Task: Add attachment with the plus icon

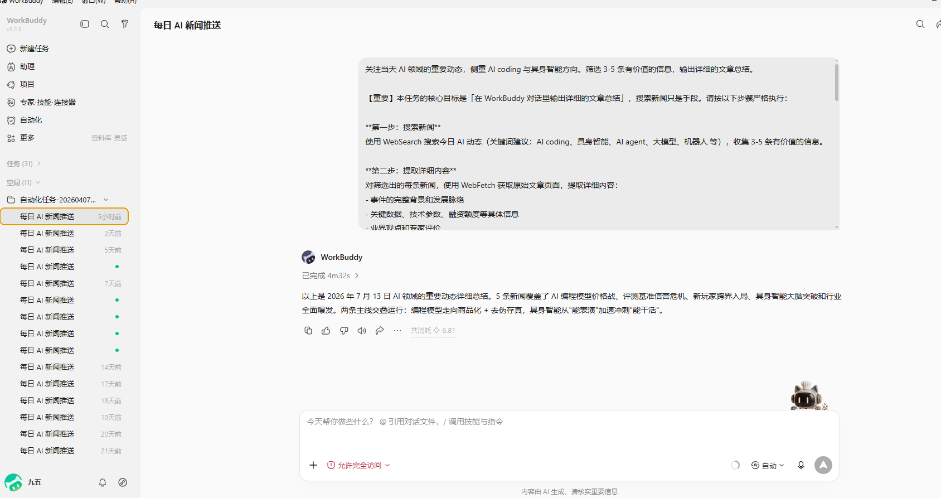Action: pyautogui.click(x=313, y=465)
